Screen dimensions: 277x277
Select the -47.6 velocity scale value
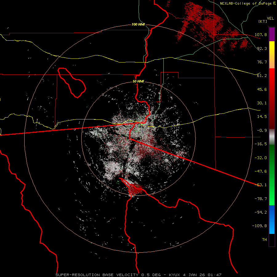(x=261, y=171)
